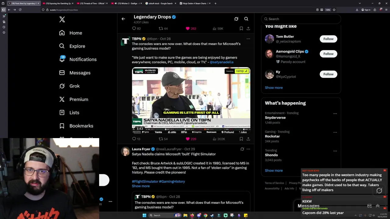Open Lists in the sidebar
This screenshot has height=219, width=390.
click(69, 113)
